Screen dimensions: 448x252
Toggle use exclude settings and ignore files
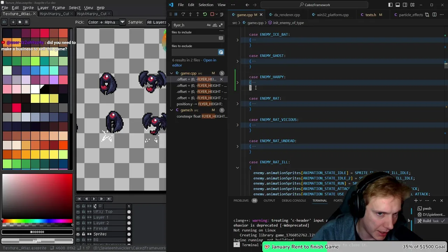tap(221, 52)
